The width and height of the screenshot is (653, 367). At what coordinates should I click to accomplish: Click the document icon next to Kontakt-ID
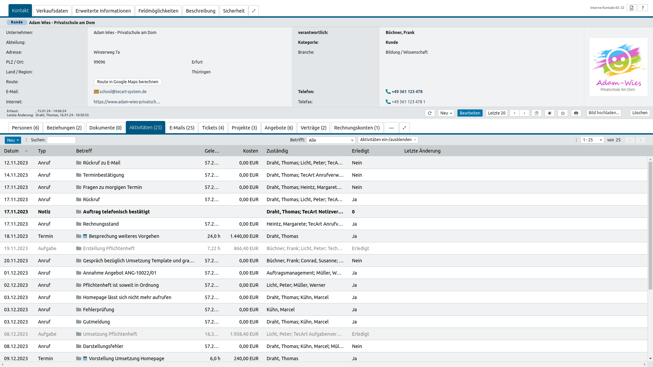[632, 8]
